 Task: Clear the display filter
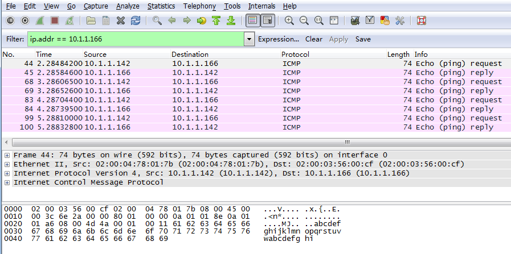click(x=314, y=39)
